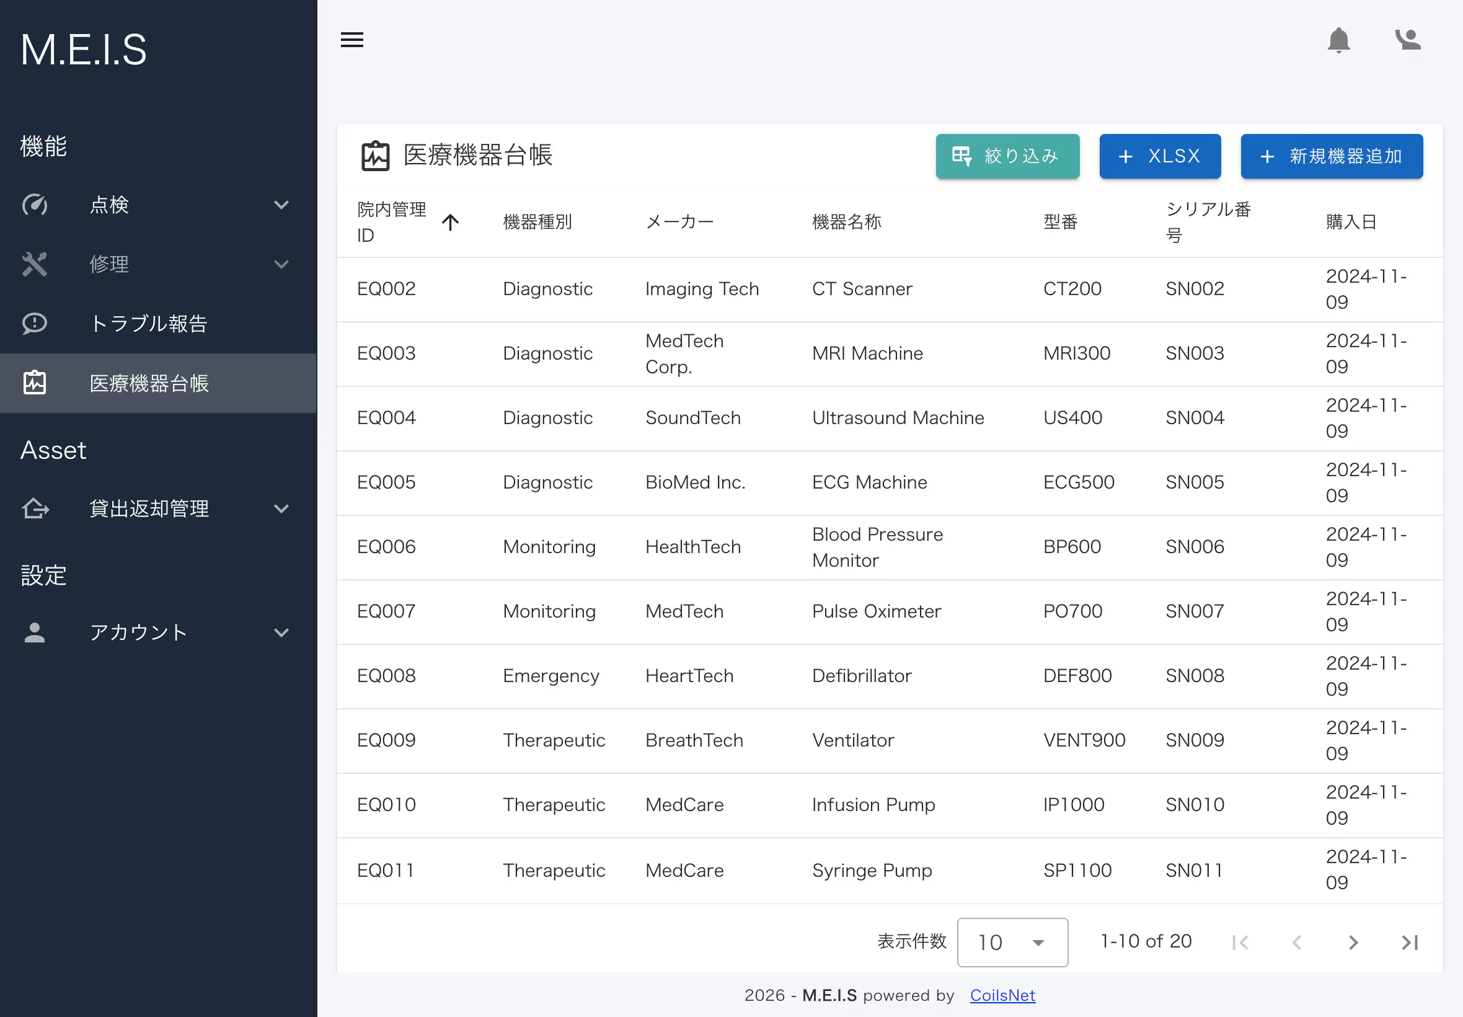Image resolution: width=1463 pixels, height=1017 pixels.
Task: Click the トラブル報告 speech bubble icon
Action: tap(34, 324)
